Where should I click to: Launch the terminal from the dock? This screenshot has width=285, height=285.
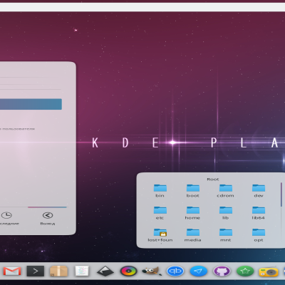click(36, 271)
